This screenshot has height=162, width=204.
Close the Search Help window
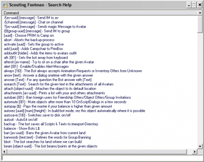tap(200, 5)
